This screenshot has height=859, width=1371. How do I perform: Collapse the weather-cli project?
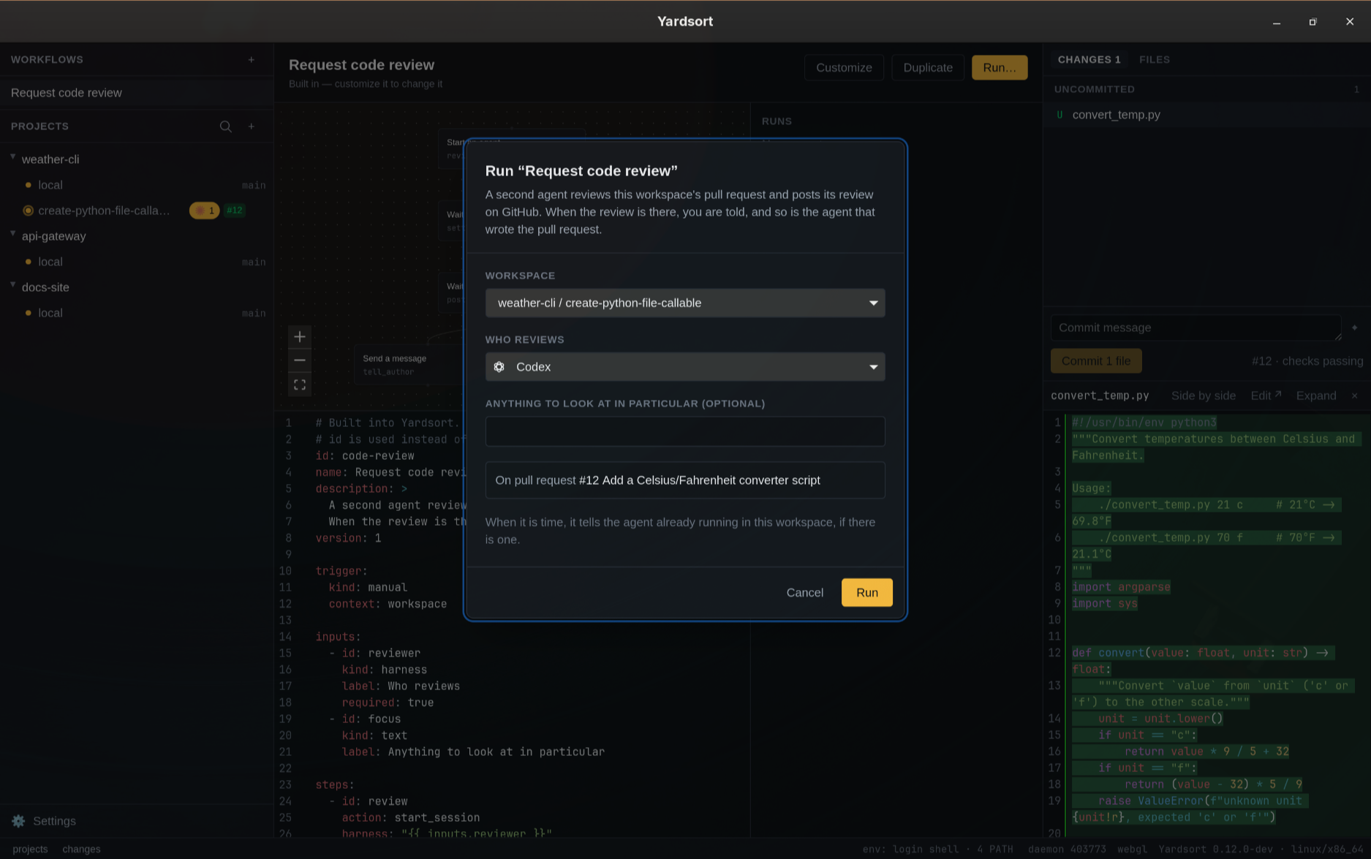click(x=13, y=157)
